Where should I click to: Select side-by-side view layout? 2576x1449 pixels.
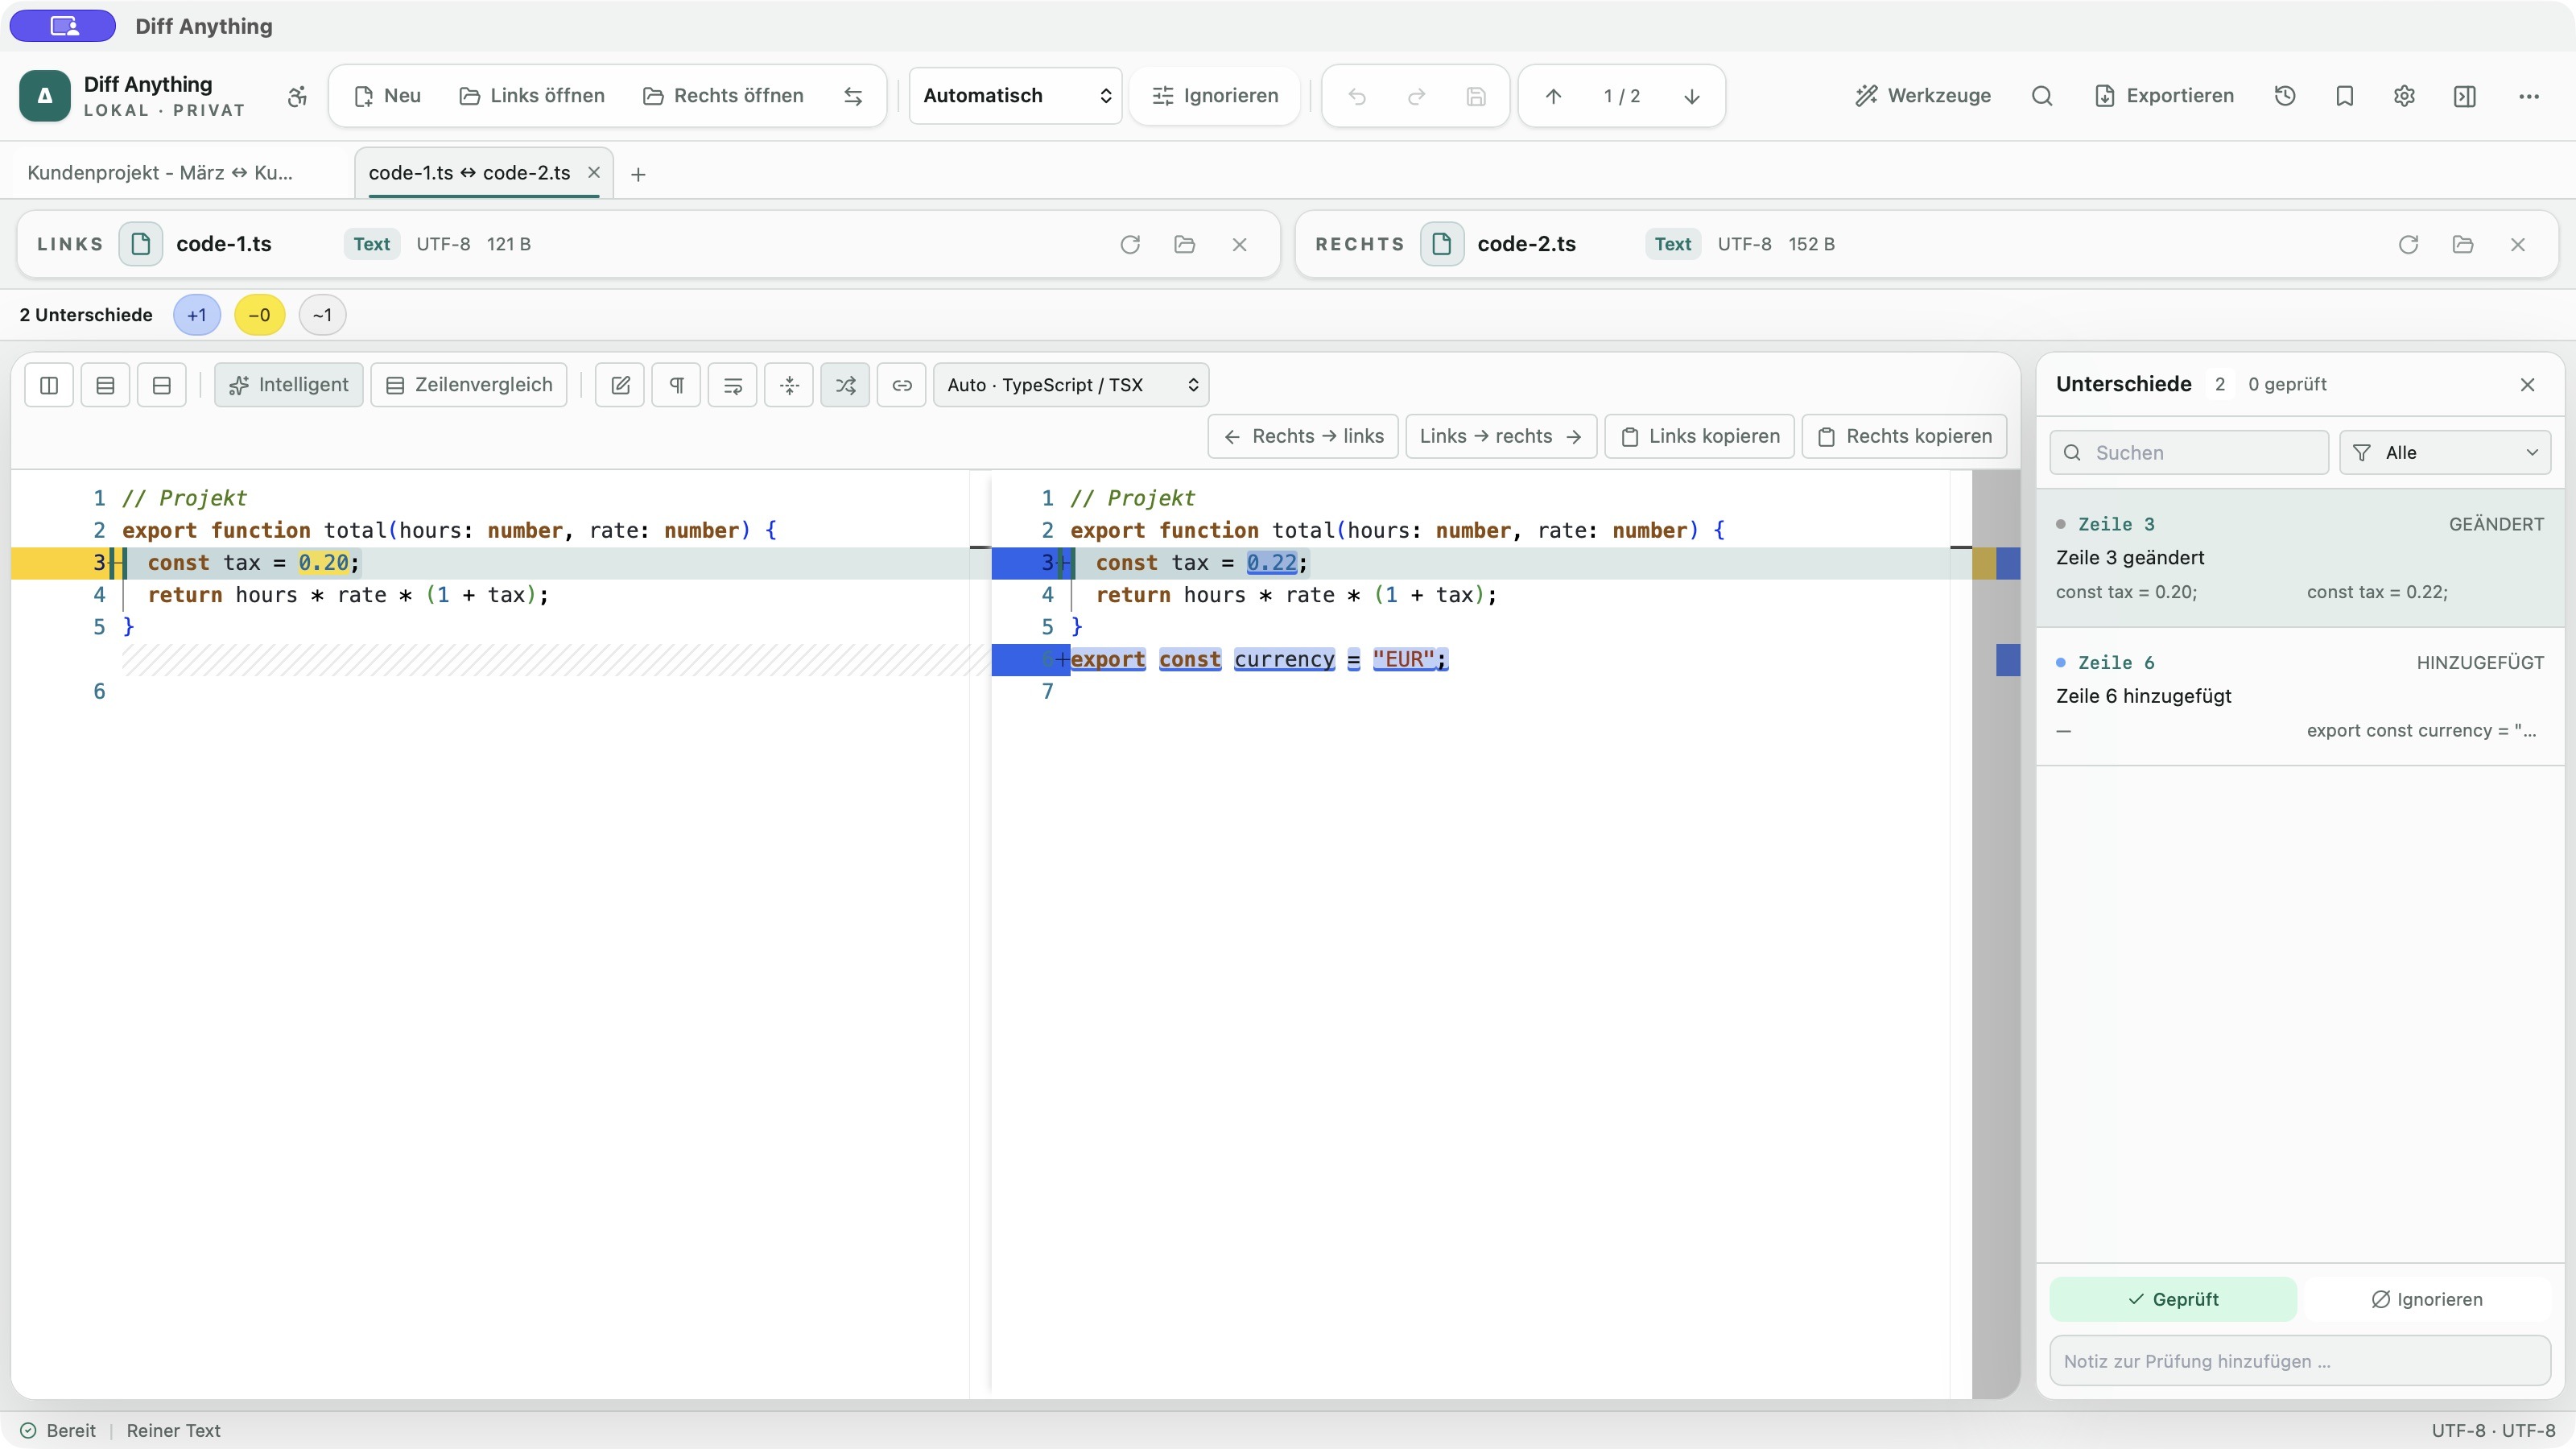click(x=49, y=385)
